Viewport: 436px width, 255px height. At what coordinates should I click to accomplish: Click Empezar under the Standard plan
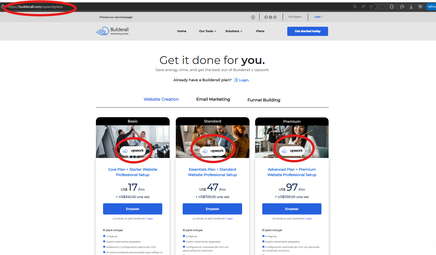pos(212,209)
